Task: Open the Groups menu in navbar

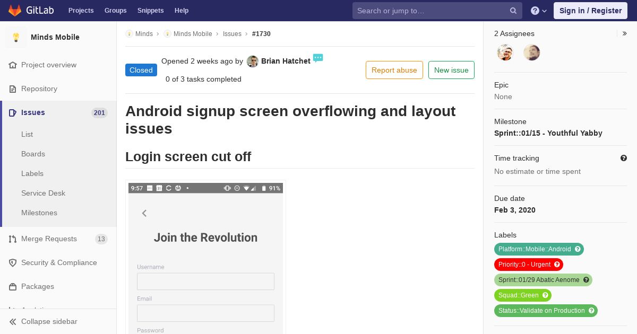Action: coord(115,11)
